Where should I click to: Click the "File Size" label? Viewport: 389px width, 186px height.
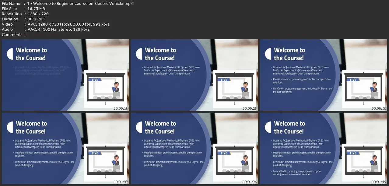pos(9,9)
